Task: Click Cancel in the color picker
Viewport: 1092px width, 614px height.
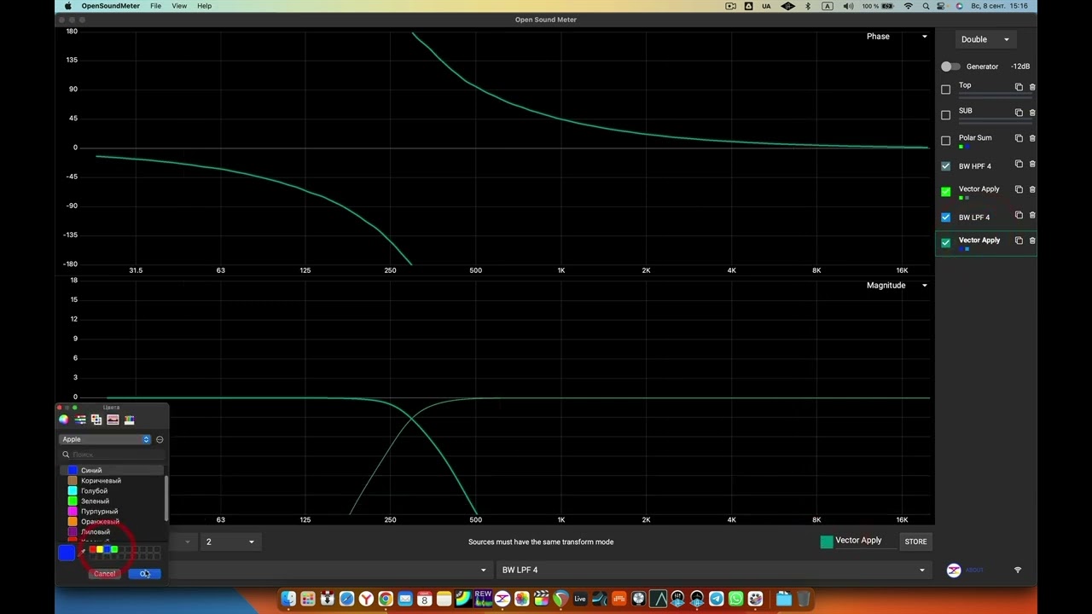Action: click(104, 574)
